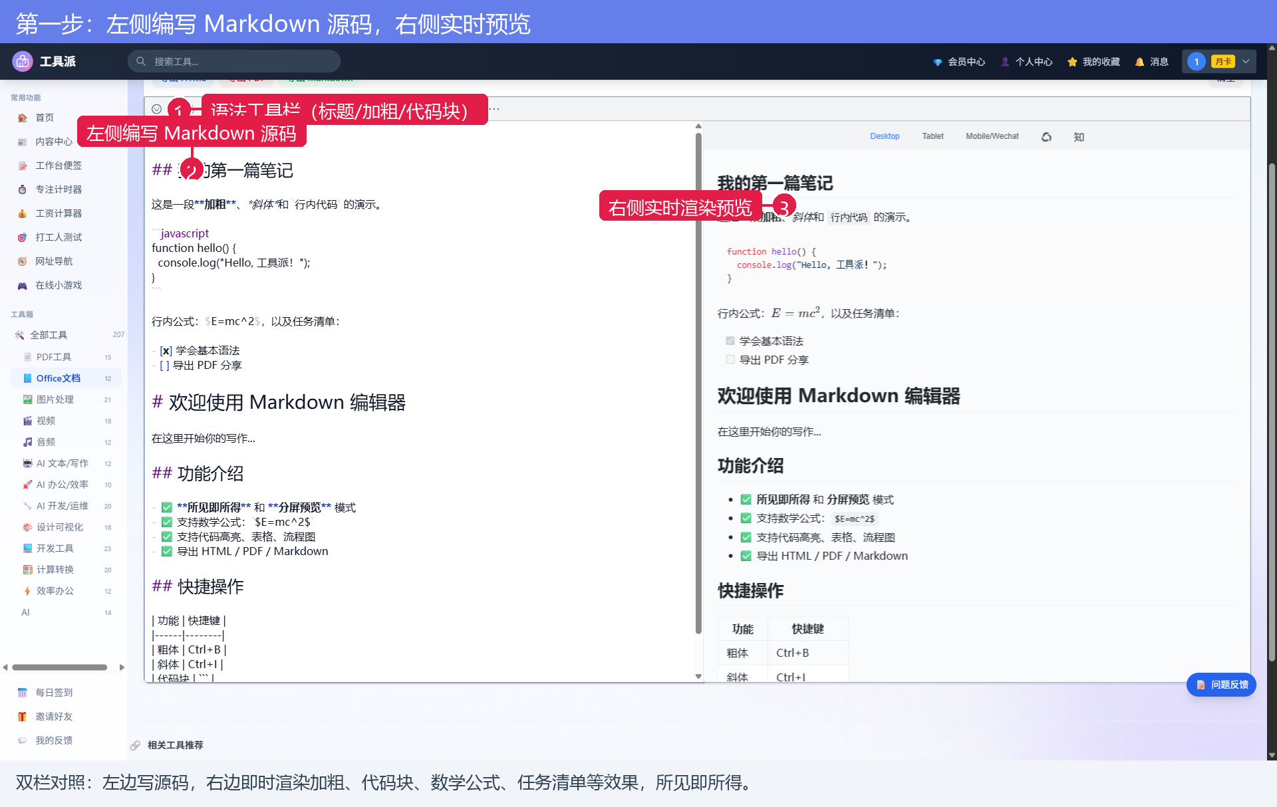The image size is (1277, 807).
Task: Click the 计算转换 abacus icon
Action: click(x=27, y=570)
